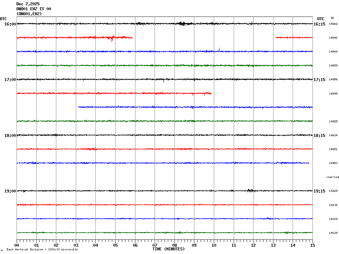Click the (ON001.EHZ) channel label
The height and width of the screenshot is (254, 339).
click(x=29, y=14)
